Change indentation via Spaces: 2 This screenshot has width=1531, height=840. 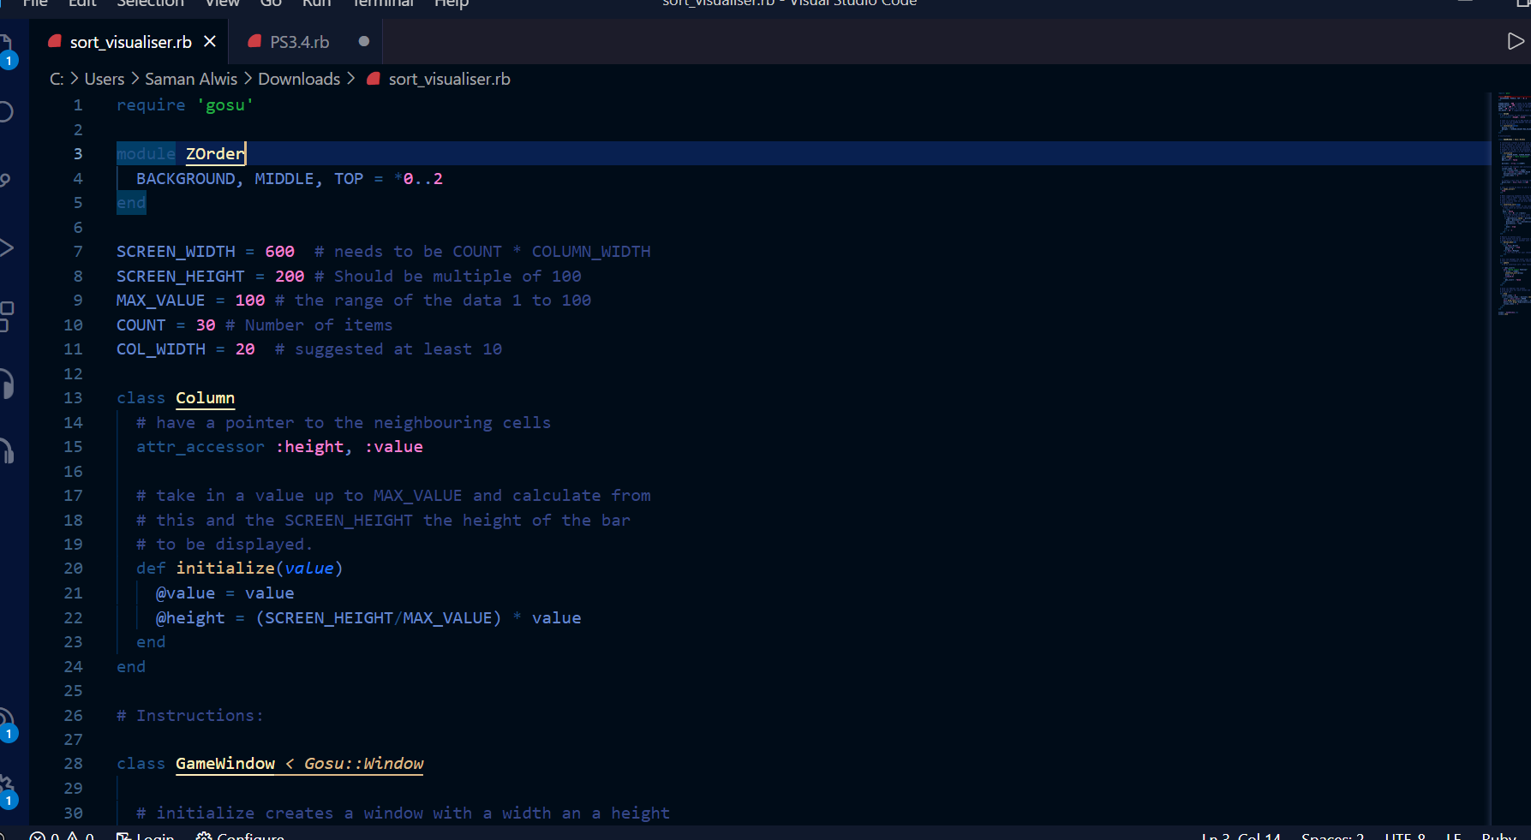pyautogui.click(x=1332, y=836)
